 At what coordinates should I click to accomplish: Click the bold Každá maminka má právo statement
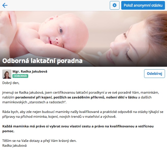point(78,129)
